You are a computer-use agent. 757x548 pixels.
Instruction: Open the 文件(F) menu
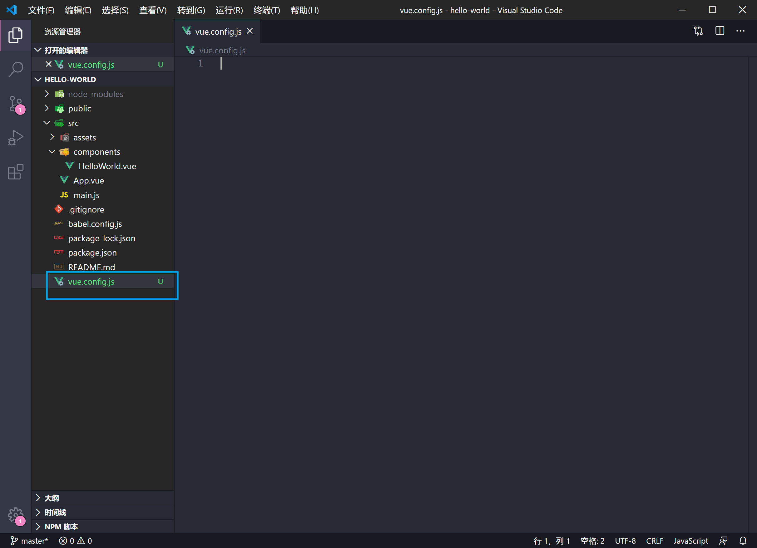[x=41, y=10]
